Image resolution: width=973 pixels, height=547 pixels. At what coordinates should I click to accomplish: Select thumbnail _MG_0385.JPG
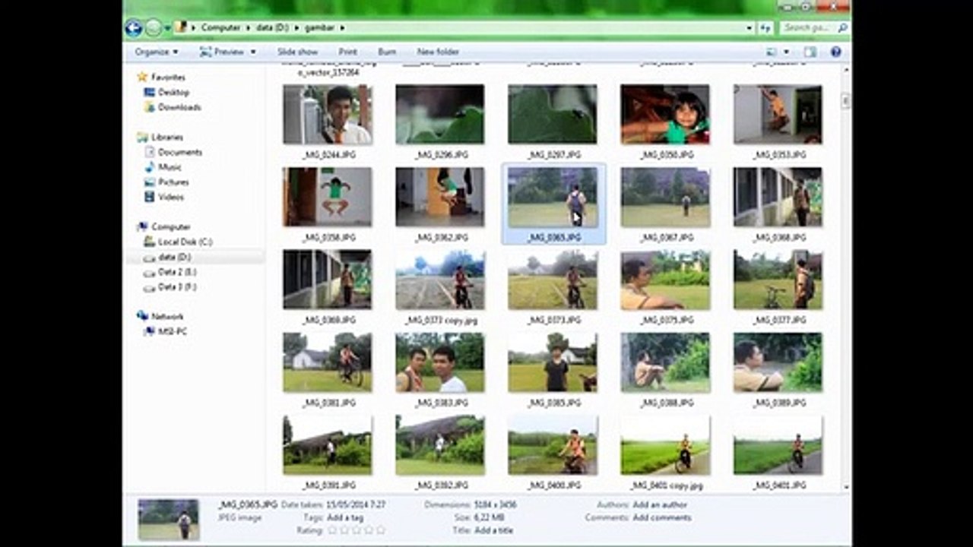point(553,362)
